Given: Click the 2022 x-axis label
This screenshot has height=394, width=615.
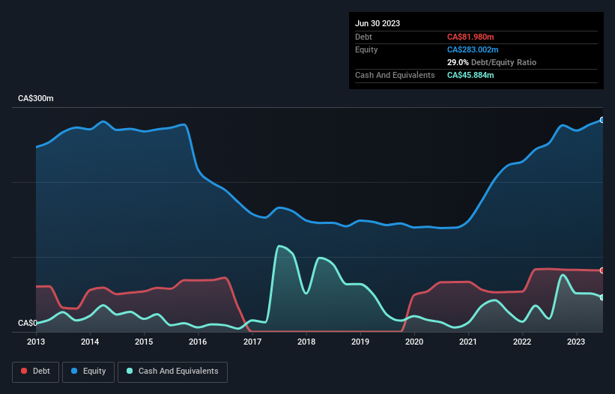Looking at the screenshot, I should coord(522,342).
